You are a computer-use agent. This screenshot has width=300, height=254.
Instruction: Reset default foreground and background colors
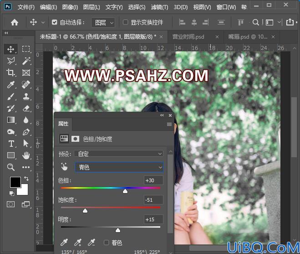click(12, 194)
